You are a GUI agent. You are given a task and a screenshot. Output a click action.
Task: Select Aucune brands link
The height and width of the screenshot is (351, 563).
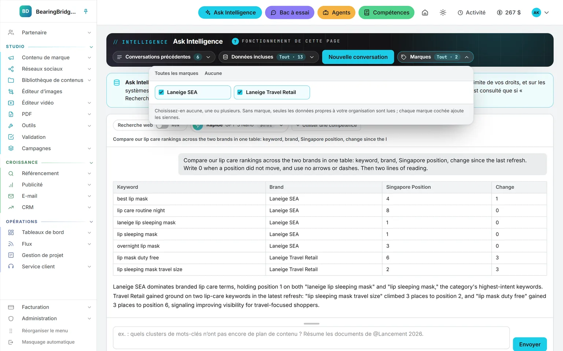click(x=213, y=73)
